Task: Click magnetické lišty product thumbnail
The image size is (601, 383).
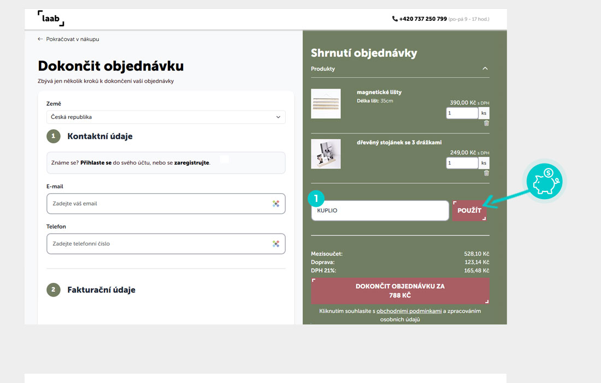Action: 326,104
